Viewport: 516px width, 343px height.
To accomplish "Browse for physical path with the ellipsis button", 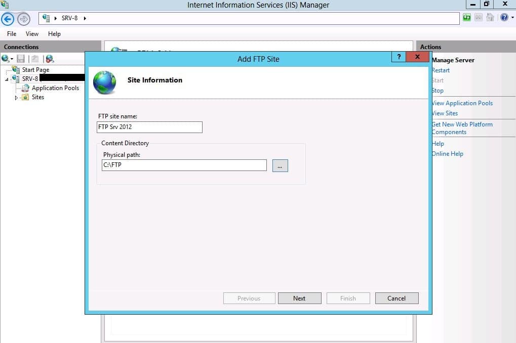I will (280, 165).
